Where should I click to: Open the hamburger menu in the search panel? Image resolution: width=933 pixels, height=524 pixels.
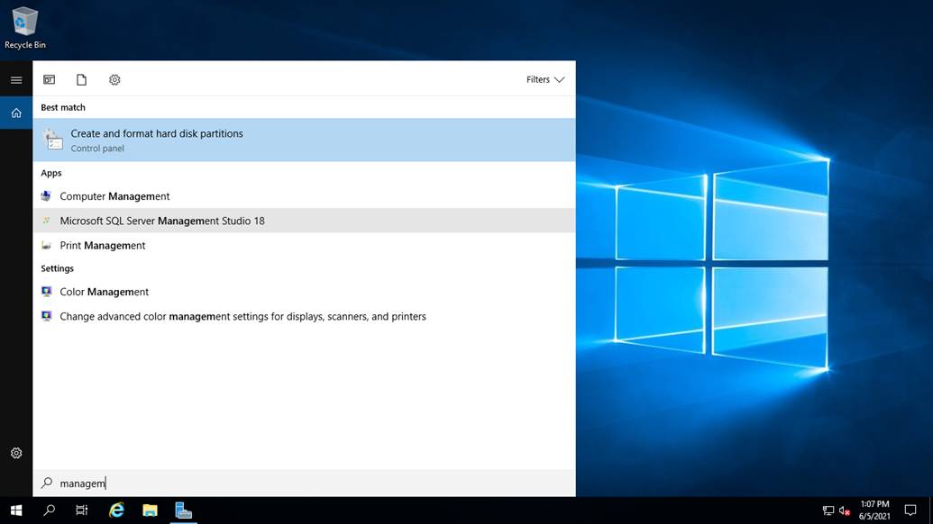[x=15, y=79]
